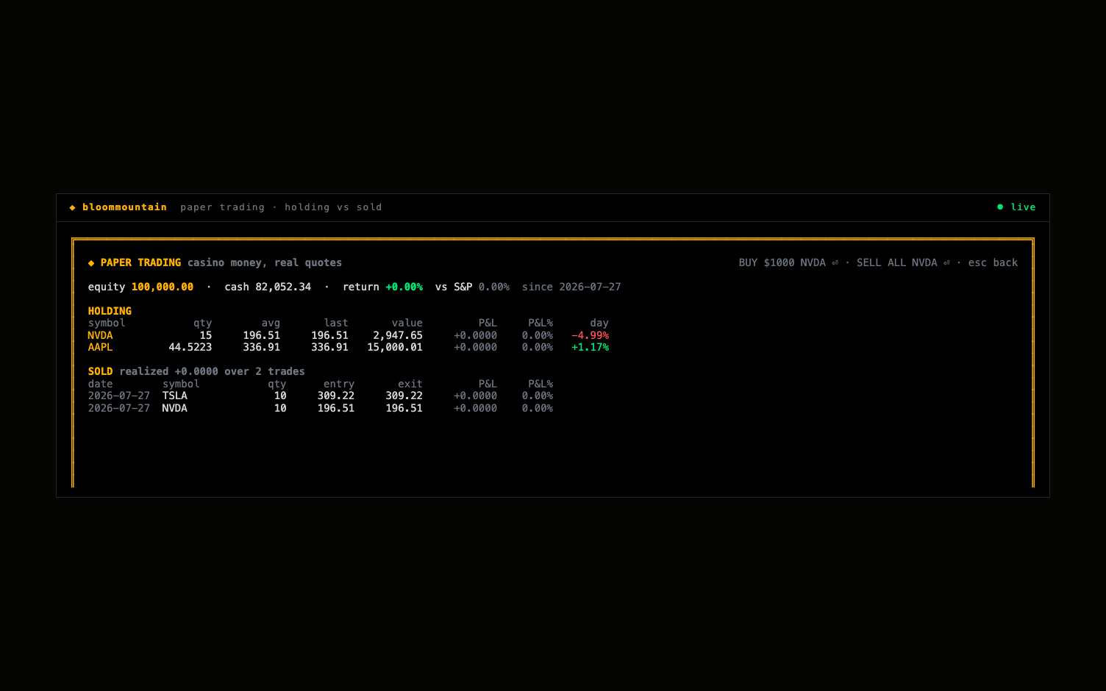Click cash value 82,052.34
1106x691 pixels.
[x=283, y=287]
